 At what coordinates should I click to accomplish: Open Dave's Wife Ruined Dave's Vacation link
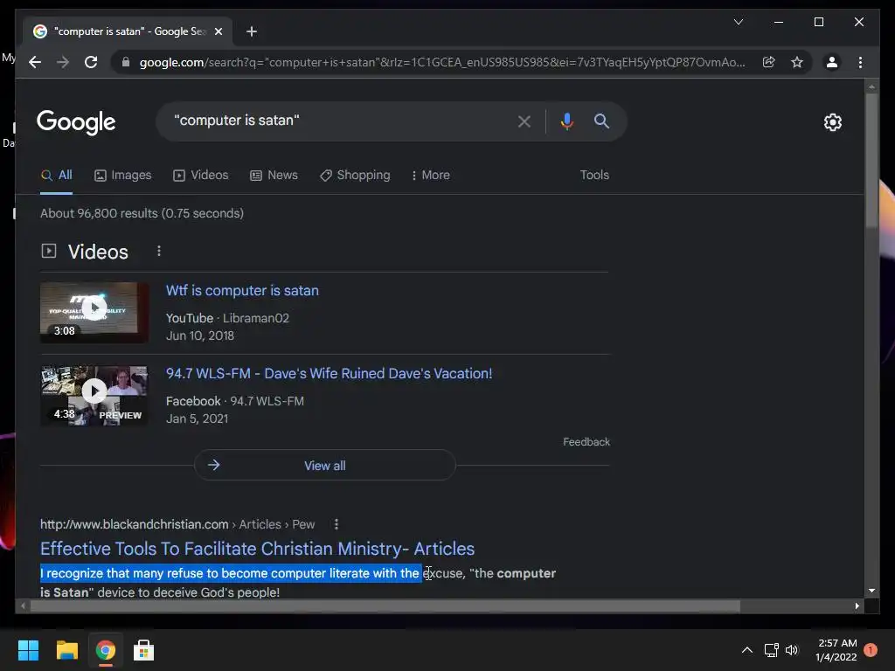(x=329, y=374)
